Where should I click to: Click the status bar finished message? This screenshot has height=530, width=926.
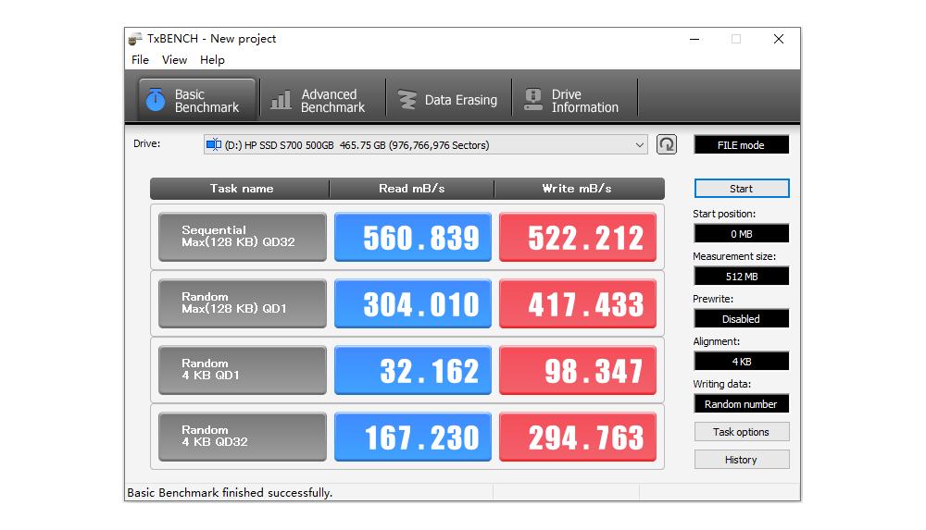click(230, 492)
